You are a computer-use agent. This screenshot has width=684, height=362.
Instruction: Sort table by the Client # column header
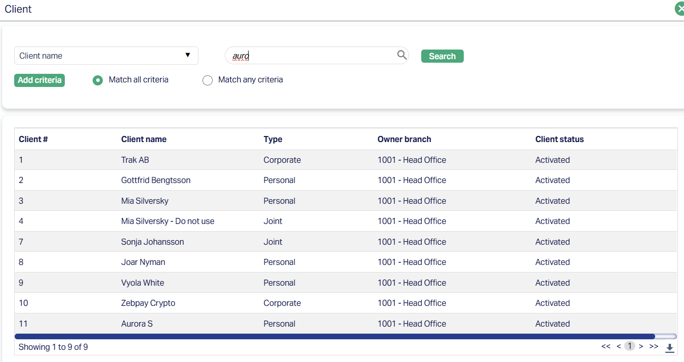tap(33, 139)
